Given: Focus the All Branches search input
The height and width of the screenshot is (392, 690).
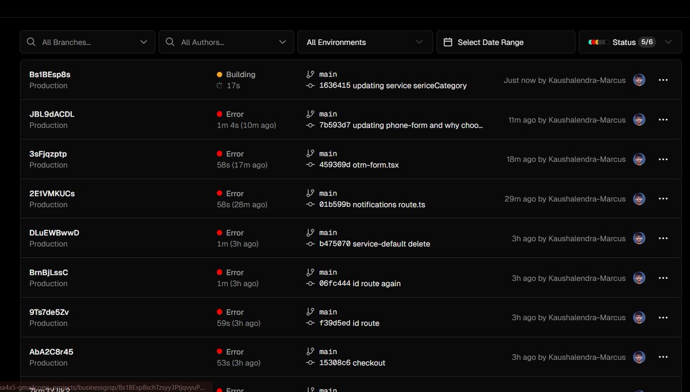Looking at the screenshot, I should pos(87,42).
